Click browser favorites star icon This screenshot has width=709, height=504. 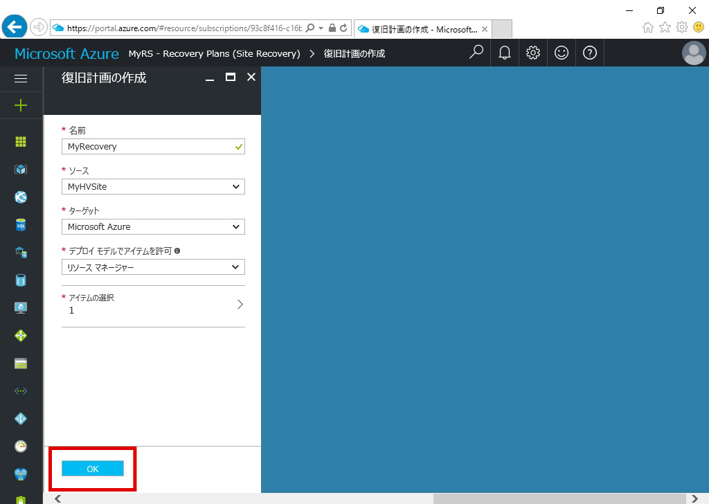(x=665, y=28)
